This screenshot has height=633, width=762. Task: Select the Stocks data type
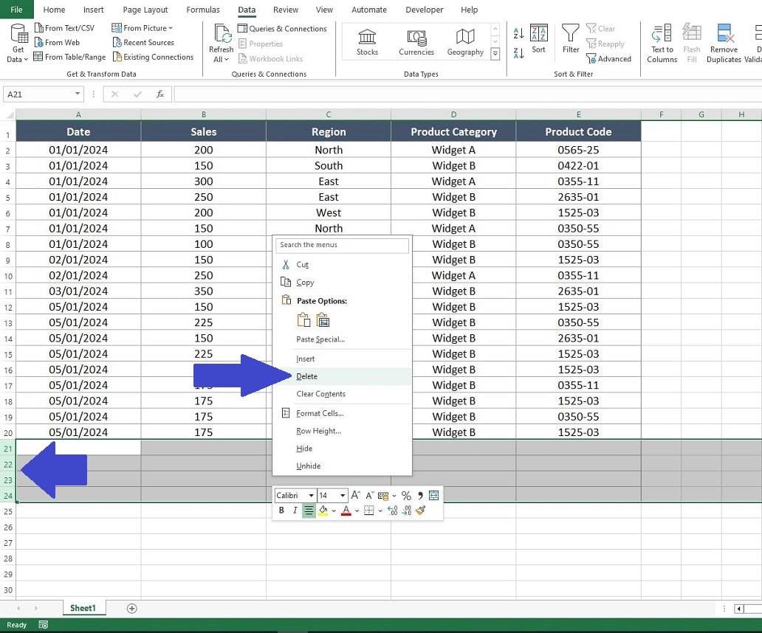coord(368,42)
